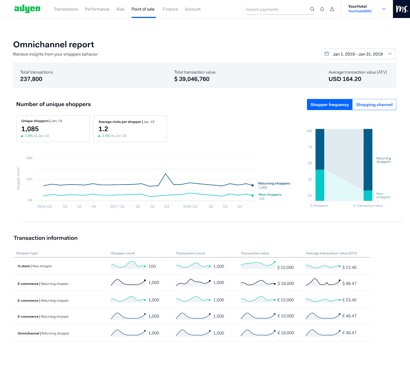The width and height of the screenshot is (410, 367).
Task: Click the search magnifier icon
Action: pyautogui.click(x=312, y=9)
